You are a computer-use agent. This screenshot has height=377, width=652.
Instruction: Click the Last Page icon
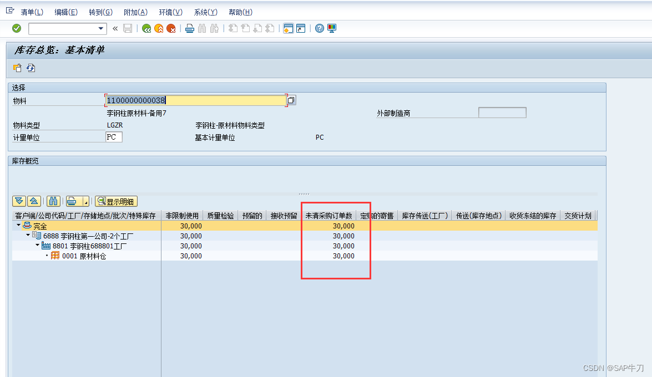(270, 28)
